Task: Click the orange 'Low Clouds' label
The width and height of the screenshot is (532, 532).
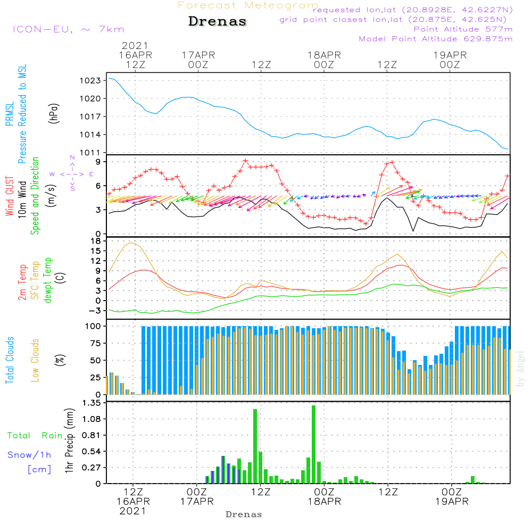Action: 35,360
